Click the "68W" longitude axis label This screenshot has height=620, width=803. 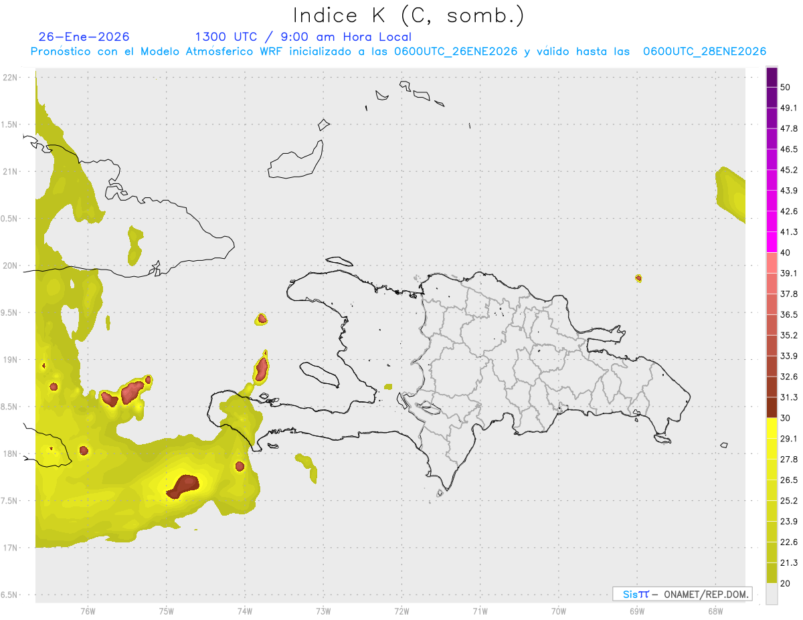pyautogui.click(x=715, y=611)
